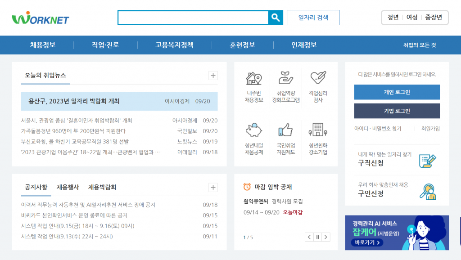The image size is (461, 260).
Task: Click the magnifier search button
Action: [x=276, y=18]
